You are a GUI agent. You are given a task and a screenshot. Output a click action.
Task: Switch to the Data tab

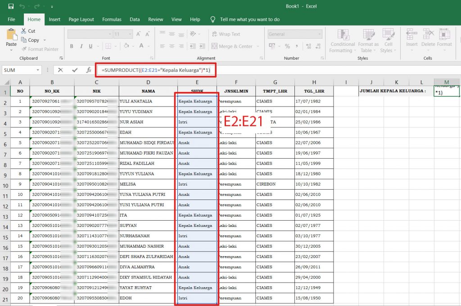tap(135, 19)
